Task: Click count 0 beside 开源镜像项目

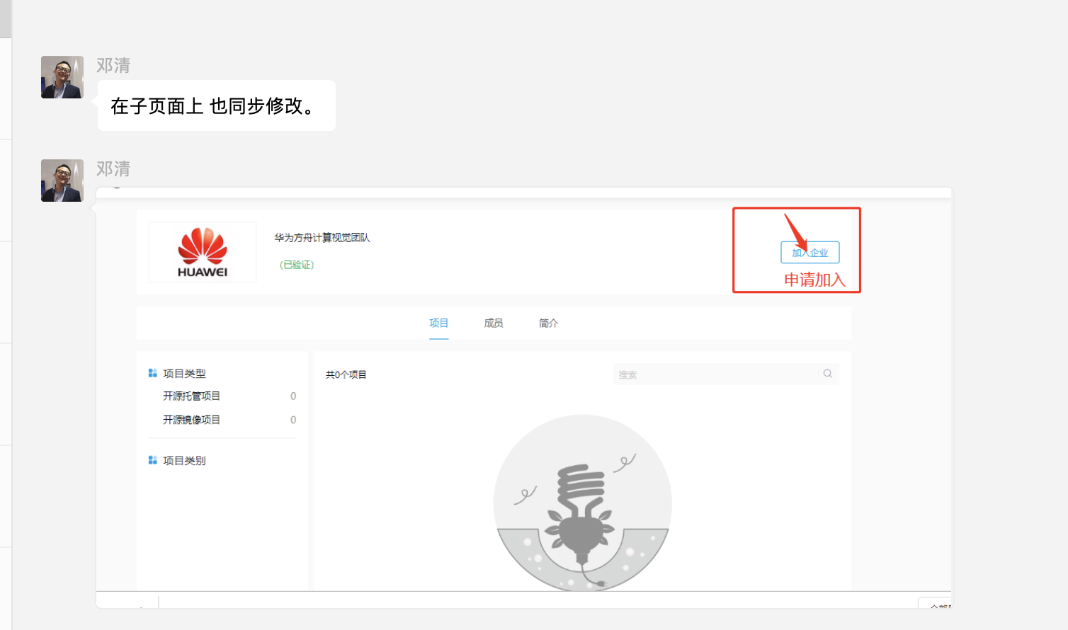Action: click(293, 420)
